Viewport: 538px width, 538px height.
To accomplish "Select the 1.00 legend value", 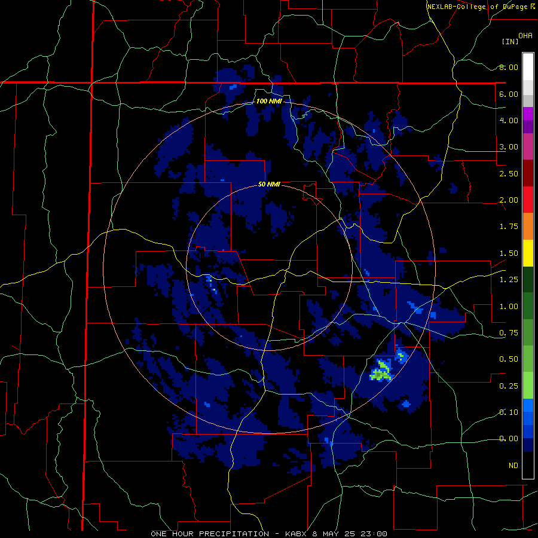I will point(509,307).
